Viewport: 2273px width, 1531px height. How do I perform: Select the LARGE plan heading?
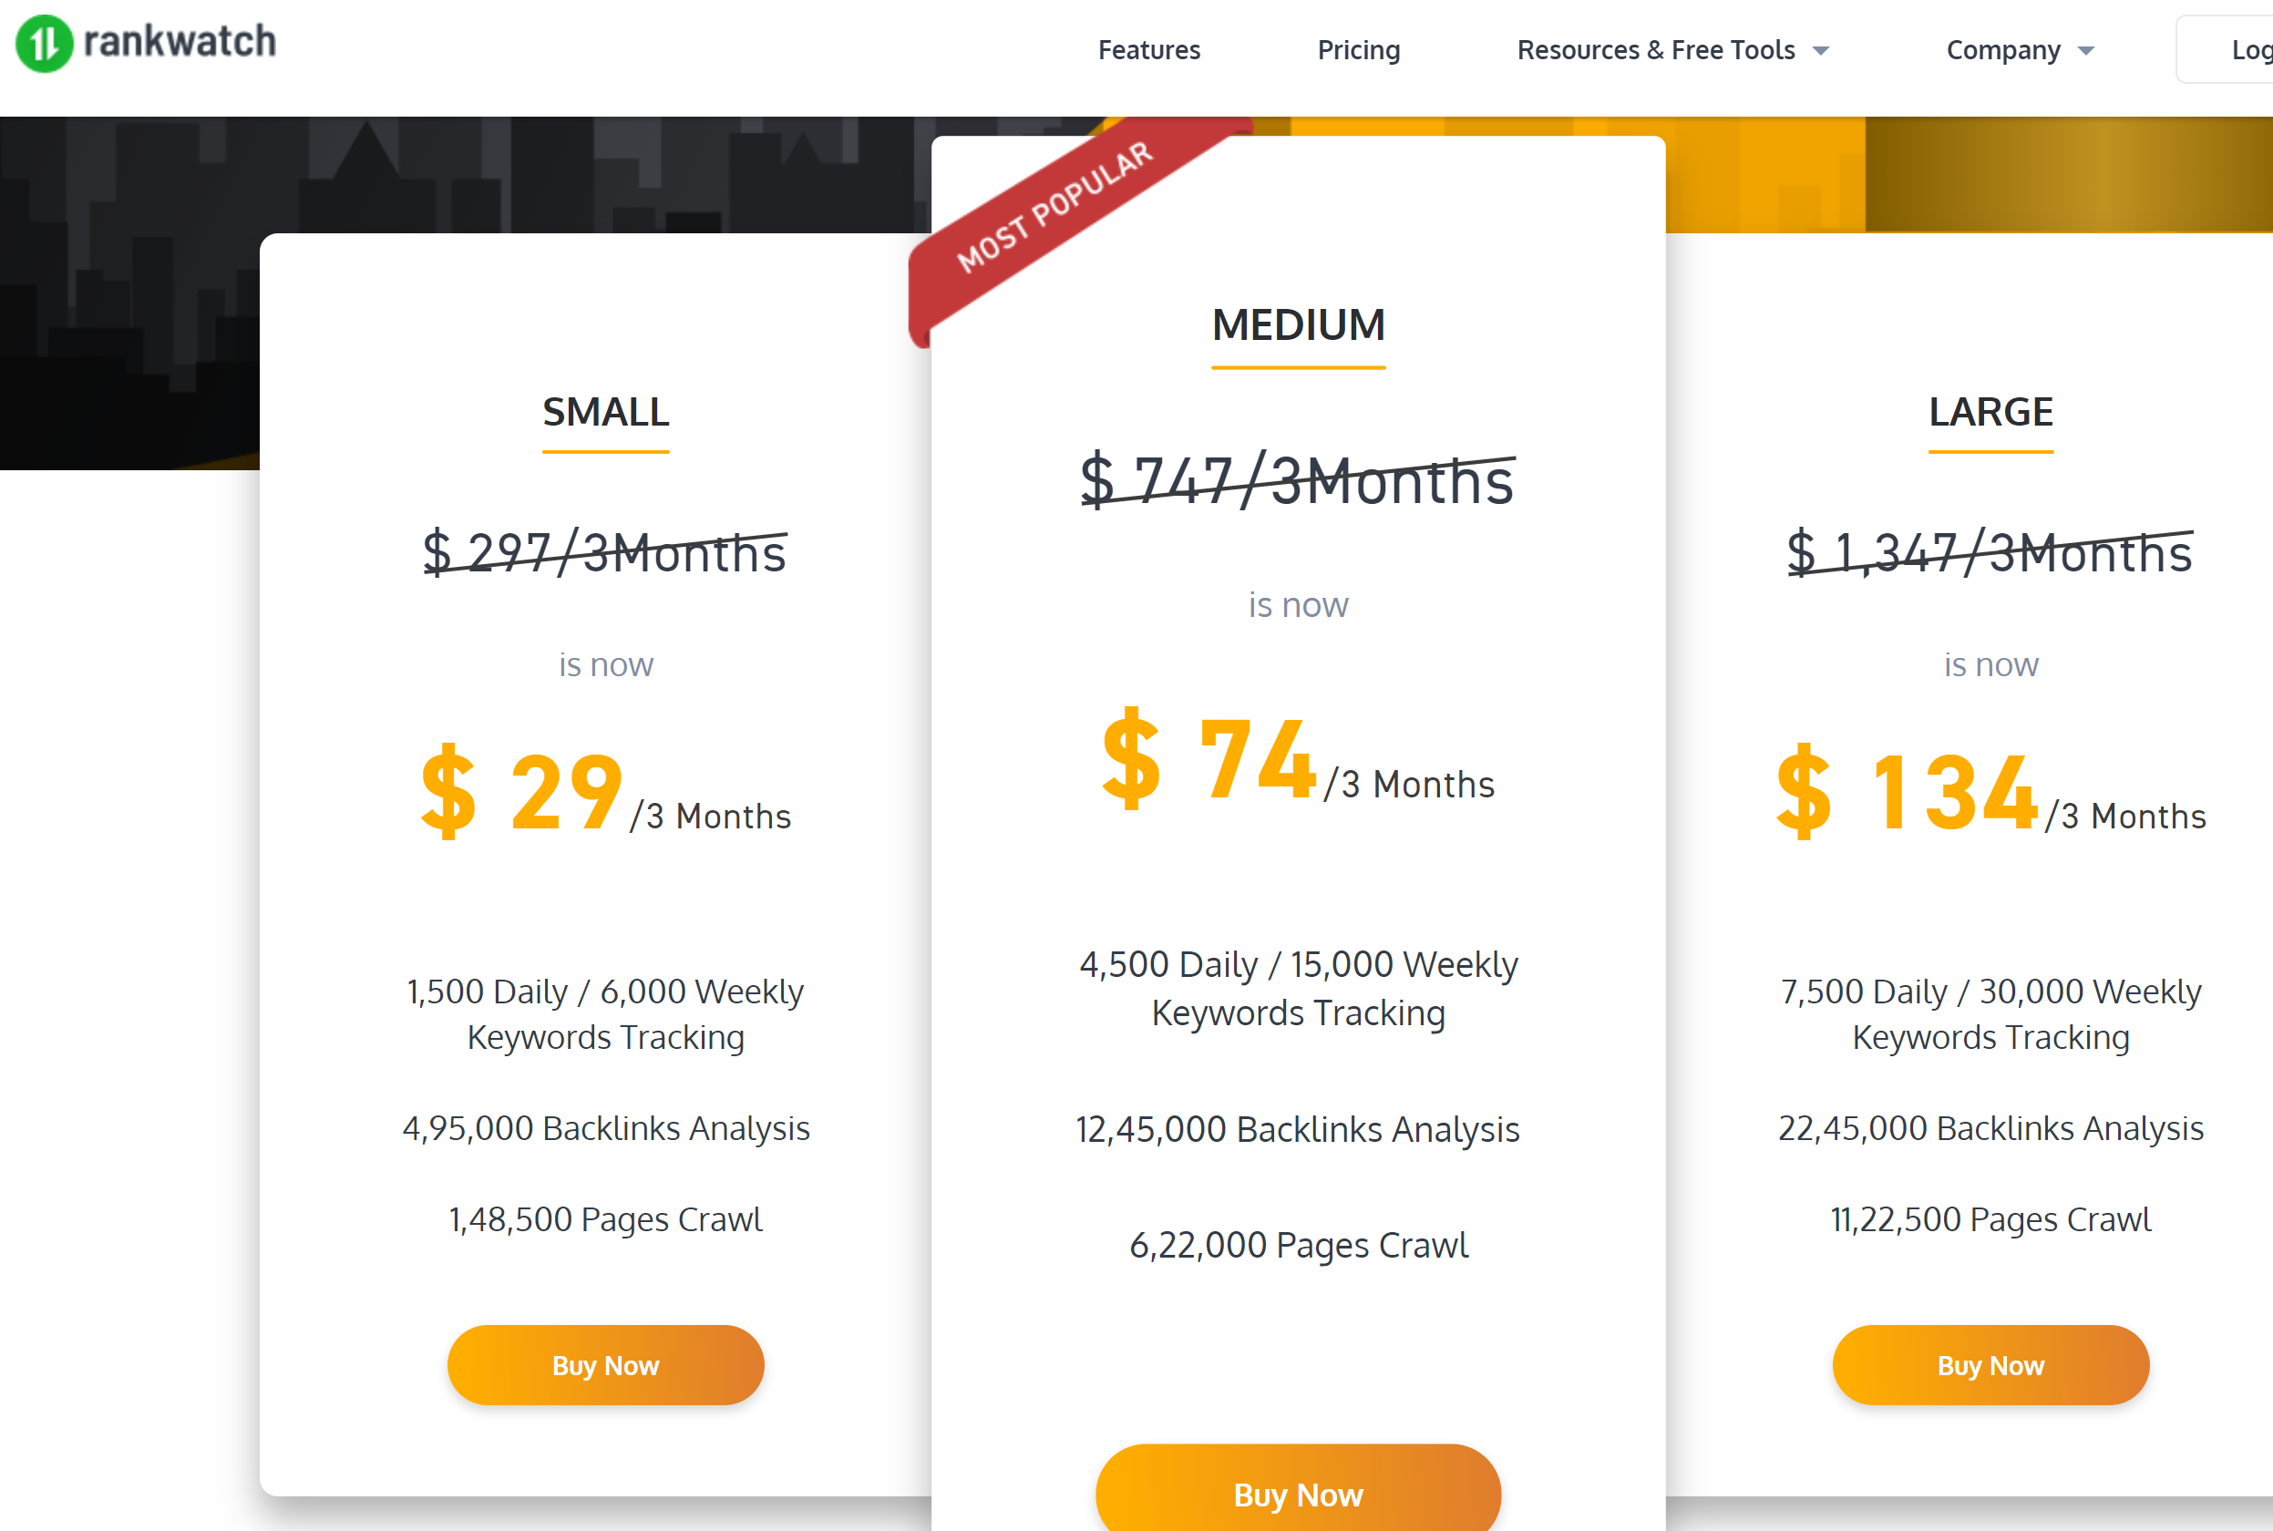point(1990,412)
